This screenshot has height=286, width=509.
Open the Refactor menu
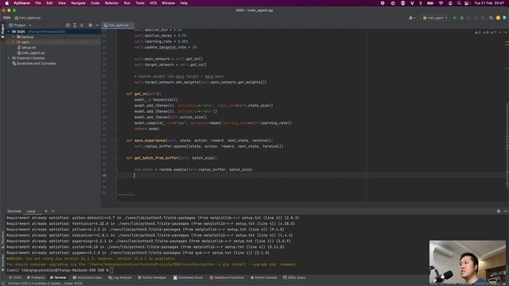pyautogui.click(x=111, y=3)
